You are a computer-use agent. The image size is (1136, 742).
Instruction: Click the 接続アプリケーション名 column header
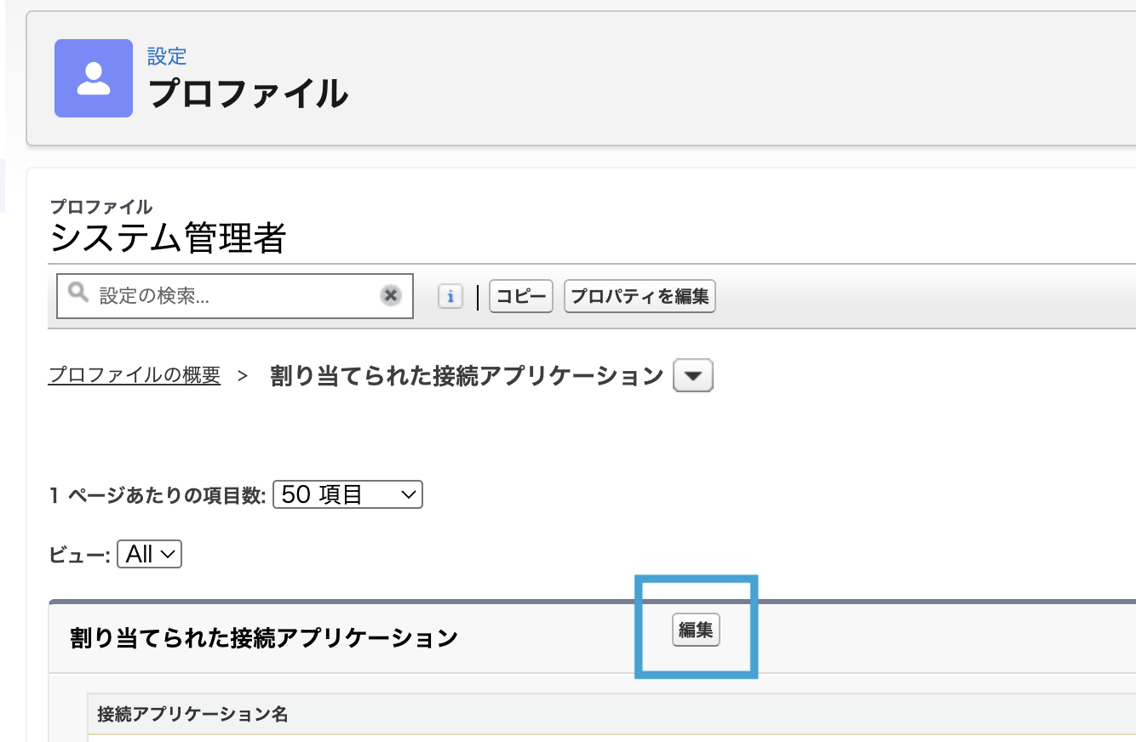[x=192, y=714]
